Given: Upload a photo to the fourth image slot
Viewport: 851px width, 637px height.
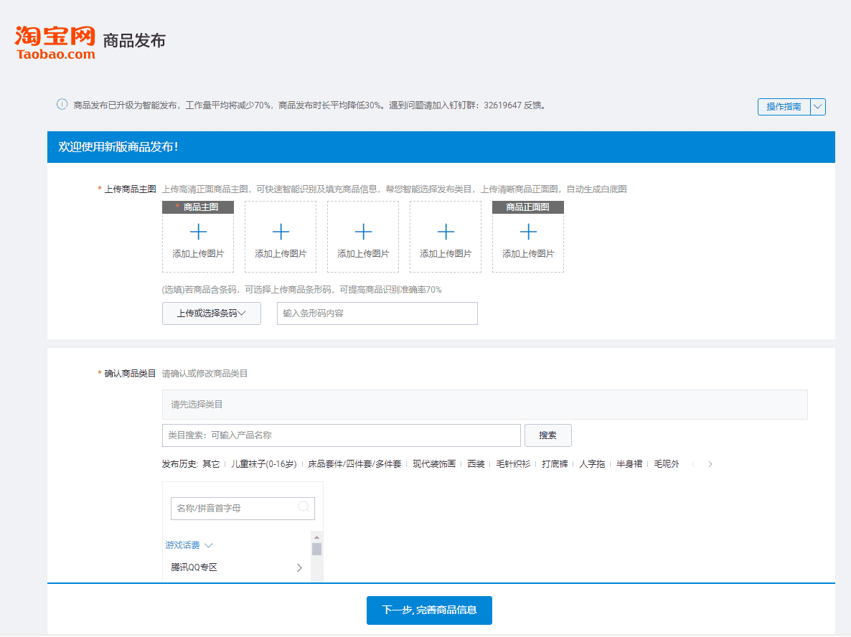Looking at the screenshot, I should click(445, 231).
